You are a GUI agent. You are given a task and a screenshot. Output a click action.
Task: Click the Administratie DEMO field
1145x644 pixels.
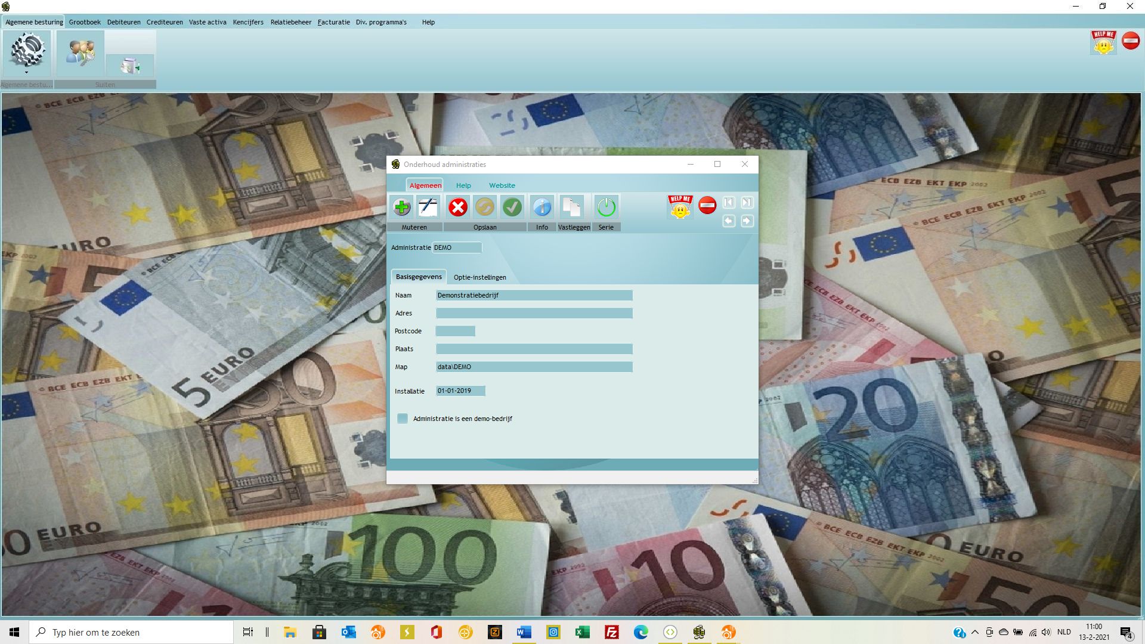click(x=457, y=247)
